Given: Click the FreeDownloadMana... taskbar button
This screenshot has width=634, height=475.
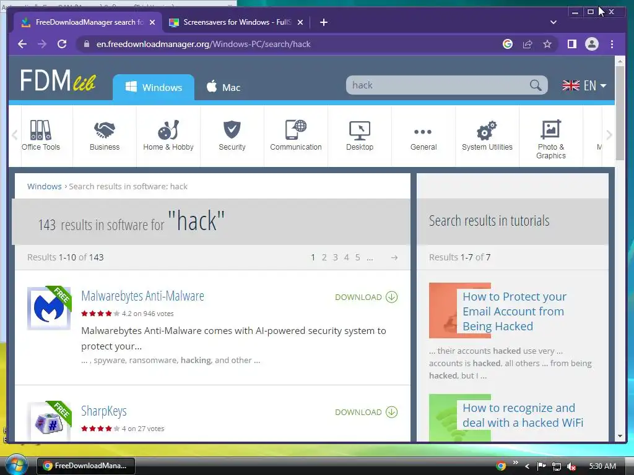Looking at the screenshot, I should pyautogui.click(x=85, y=466).
